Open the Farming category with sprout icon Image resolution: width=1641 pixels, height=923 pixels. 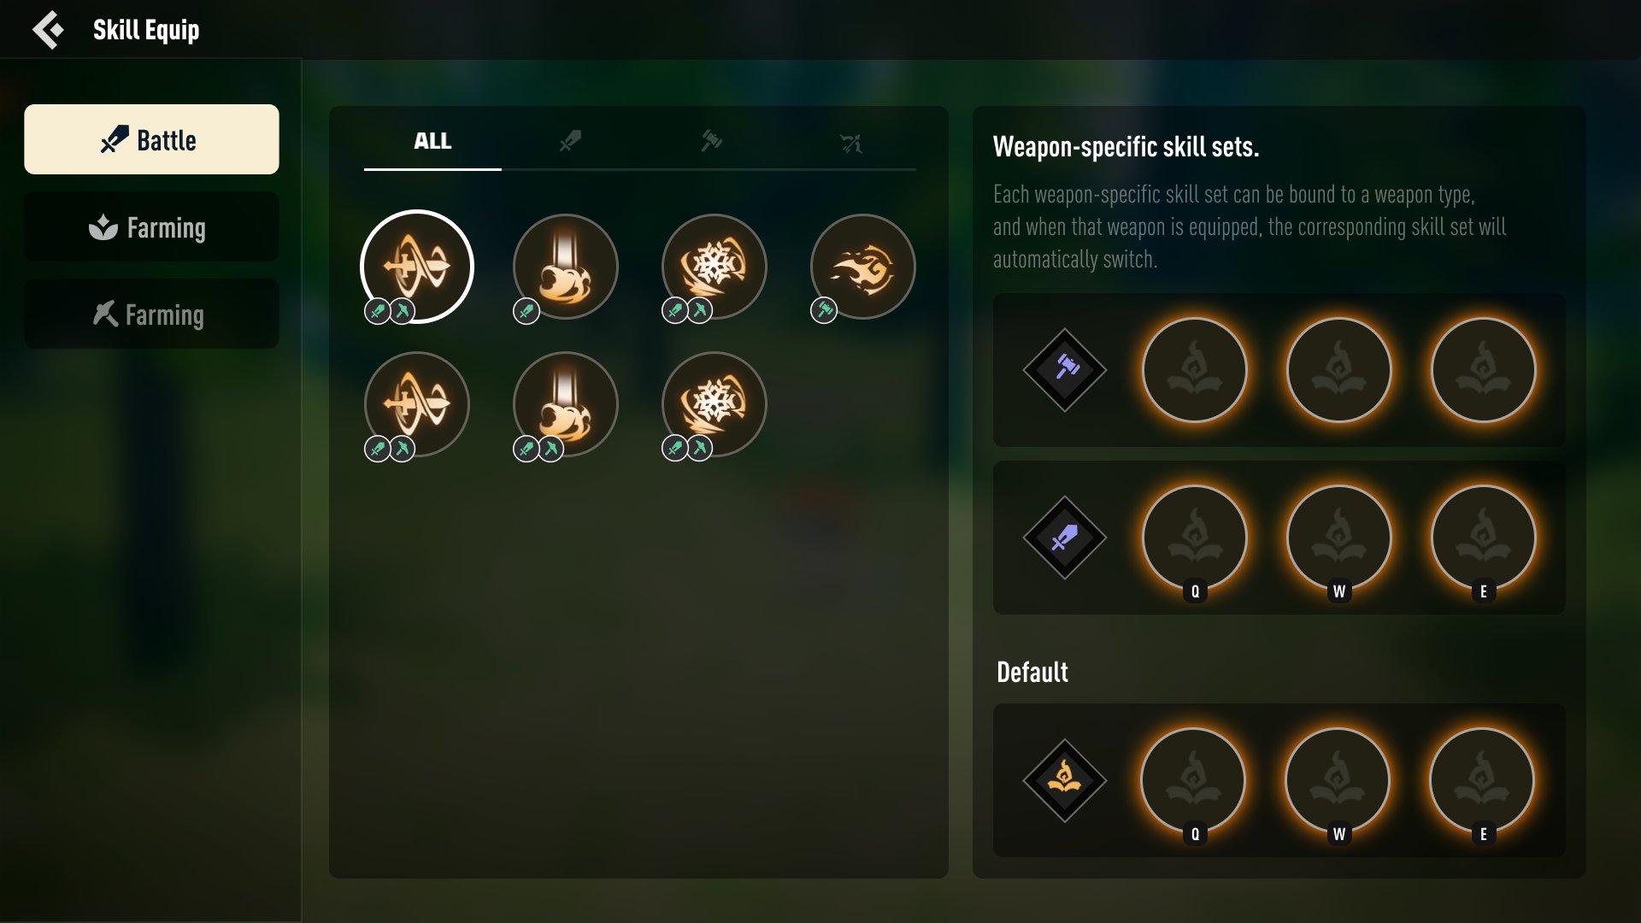pyautogui.click(x=151, y=226)
